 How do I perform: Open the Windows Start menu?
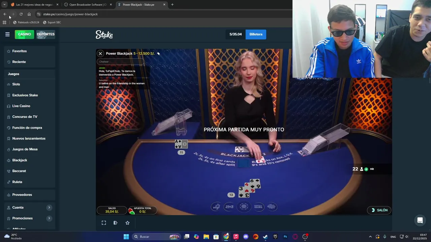click(x=126, y=237)
